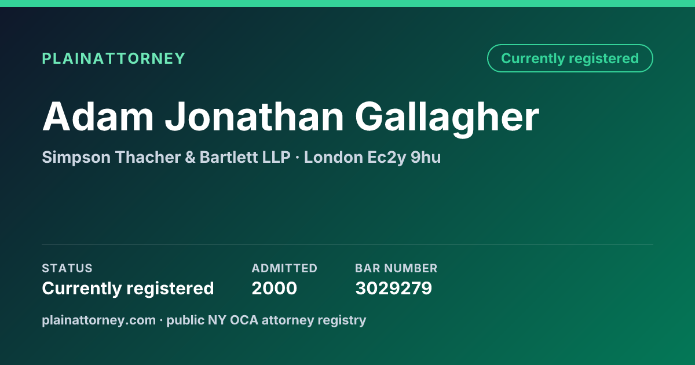Click the BAR NUMBER field label

[x=396, y=268]
